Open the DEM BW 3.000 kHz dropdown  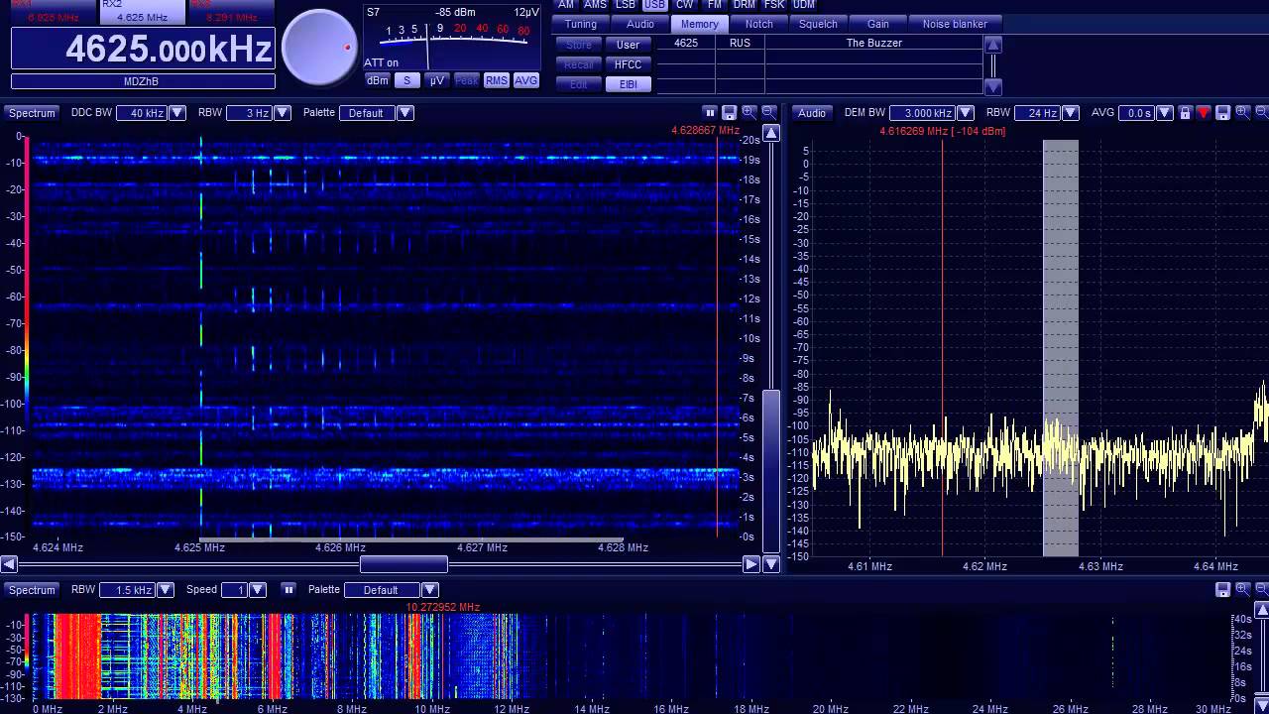pos(966,113)
